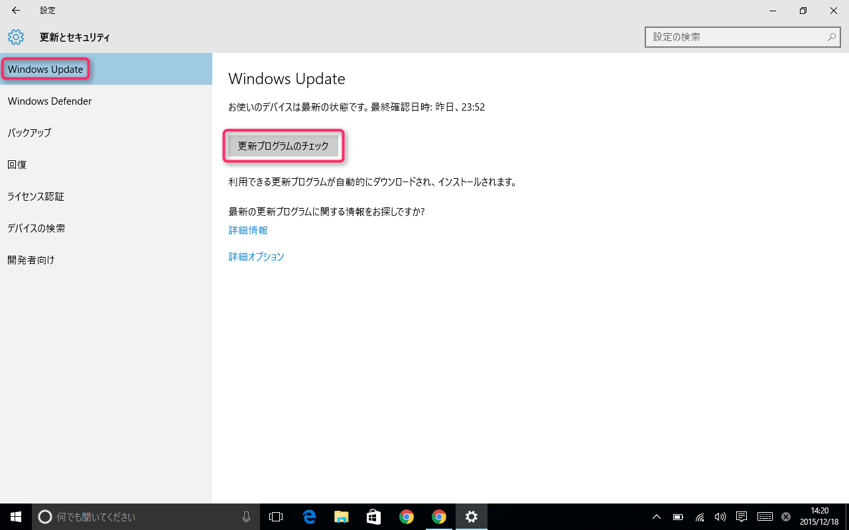Click the settings gear icon beside 更新とセキュリティ
This screenshot has height=530, width=849.
(x=16, y=37)
